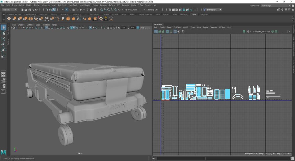Click the SETS shelf icon

point(95,18)
